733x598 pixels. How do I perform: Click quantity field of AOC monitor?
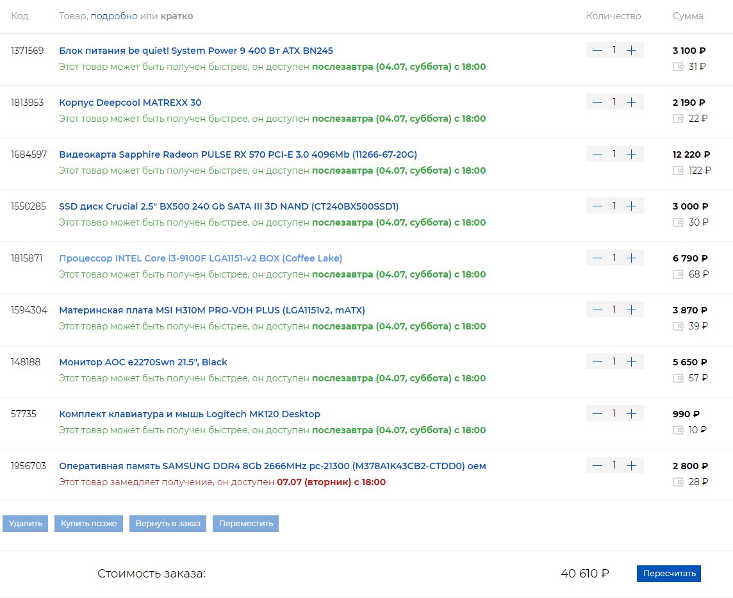614,361
